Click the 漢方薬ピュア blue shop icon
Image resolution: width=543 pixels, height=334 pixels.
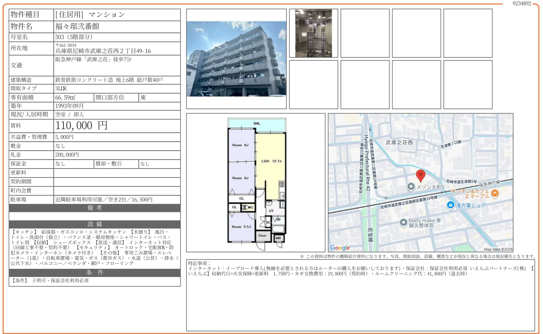[x=450, y=205]
